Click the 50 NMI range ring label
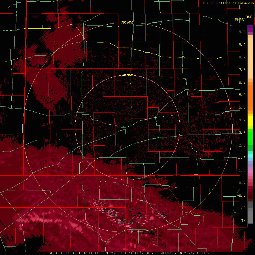Image resolution: width=255 pixels, height=255 pixels. (127, 75)
